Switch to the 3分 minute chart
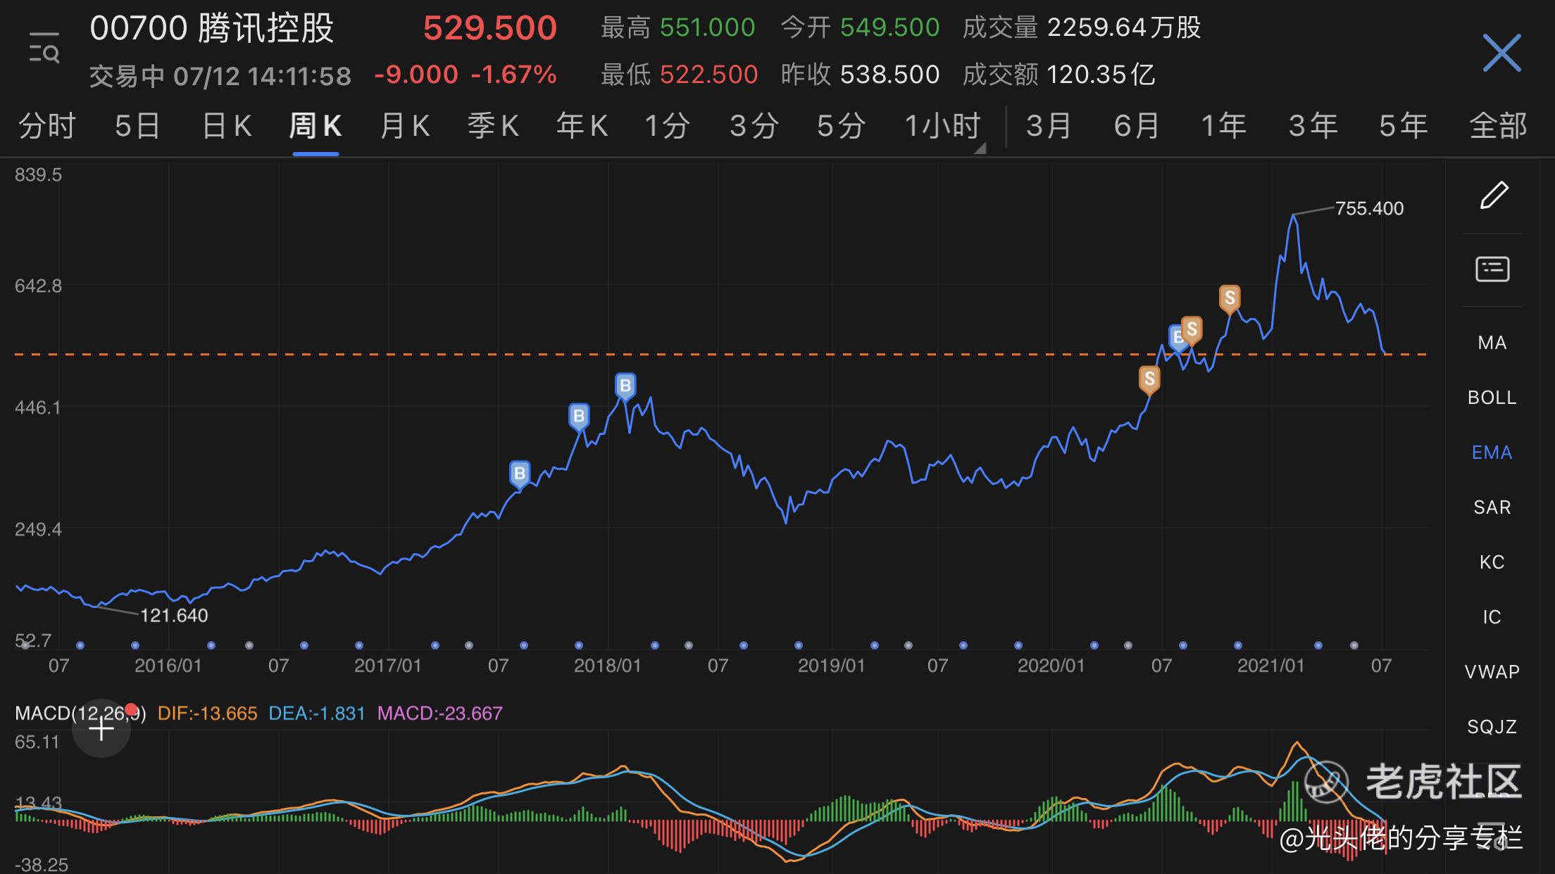1555x874 pixels. coord(754,126)
